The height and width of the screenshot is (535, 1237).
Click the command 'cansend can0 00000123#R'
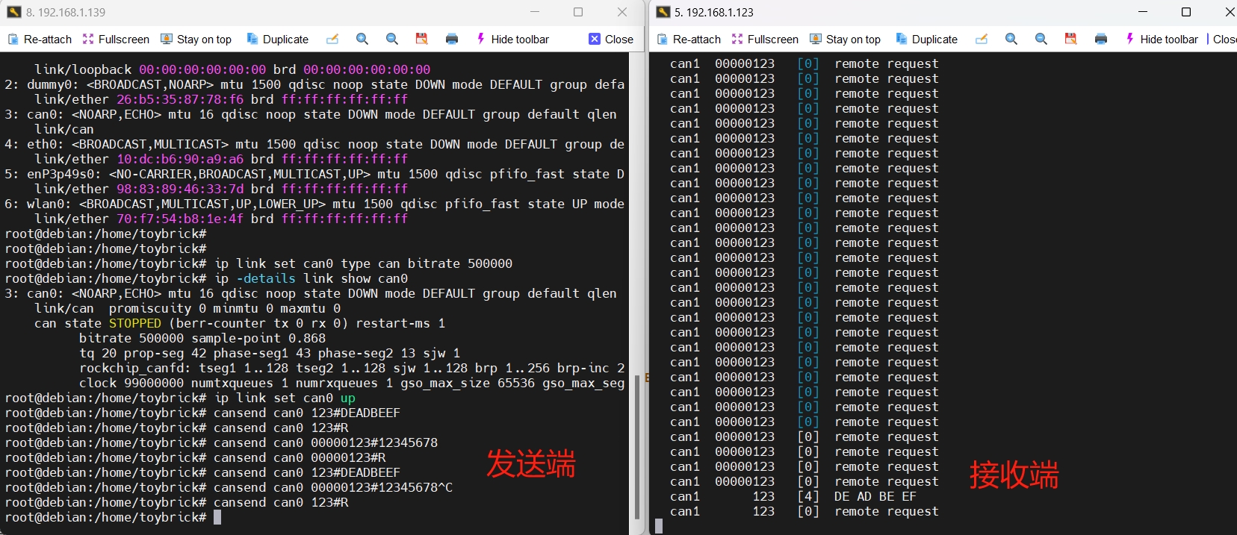coord(300,457)
